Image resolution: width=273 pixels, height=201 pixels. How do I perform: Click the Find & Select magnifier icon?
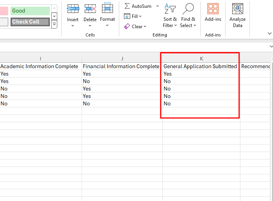pos(188,8)
